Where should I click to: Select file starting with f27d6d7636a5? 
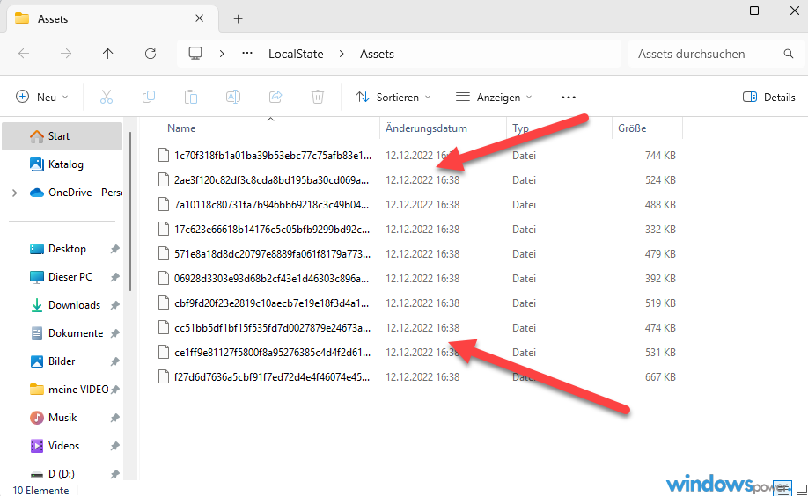click(272, 377)
